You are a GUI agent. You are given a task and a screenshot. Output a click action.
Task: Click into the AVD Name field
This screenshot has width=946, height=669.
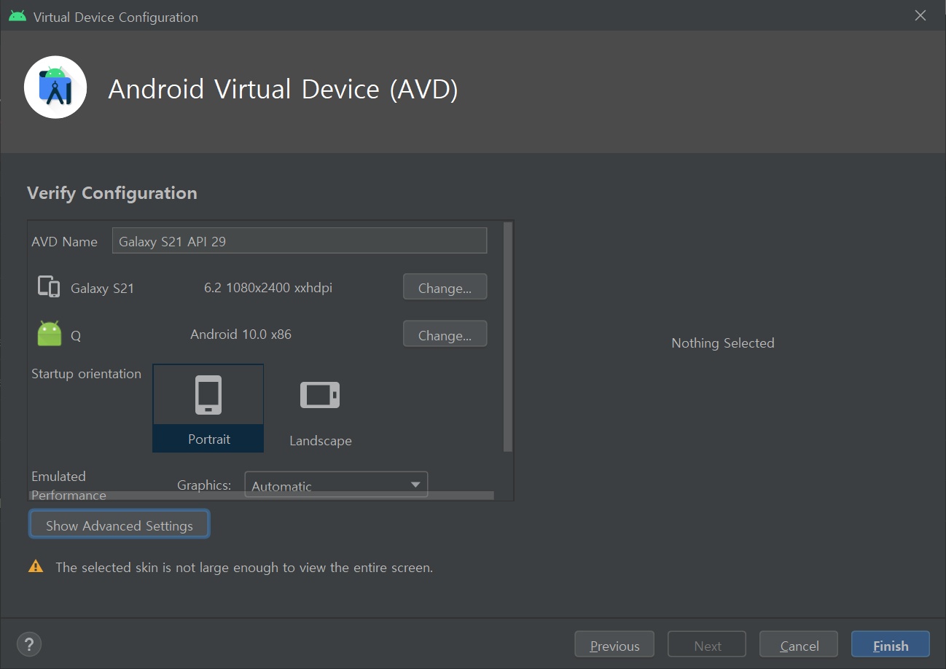299,241
